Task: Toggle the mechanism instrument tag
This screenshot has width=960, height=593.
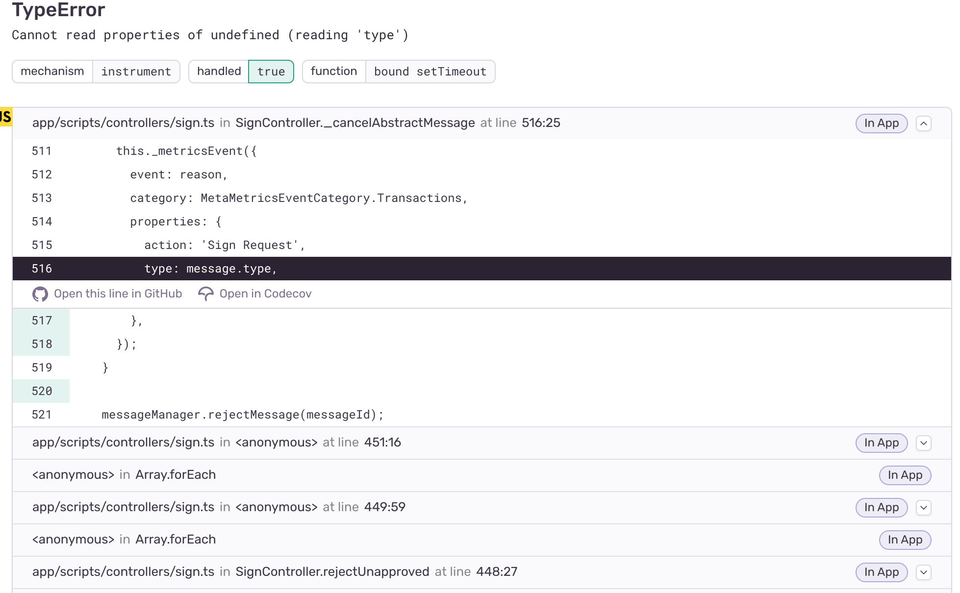Action: pyautogui.click(x=96, y=71)
